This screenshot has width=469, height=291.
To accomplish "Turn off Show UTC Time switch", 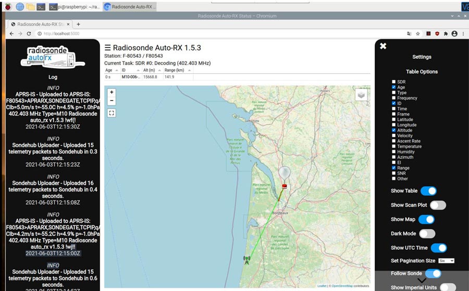I will click(439, 248).
